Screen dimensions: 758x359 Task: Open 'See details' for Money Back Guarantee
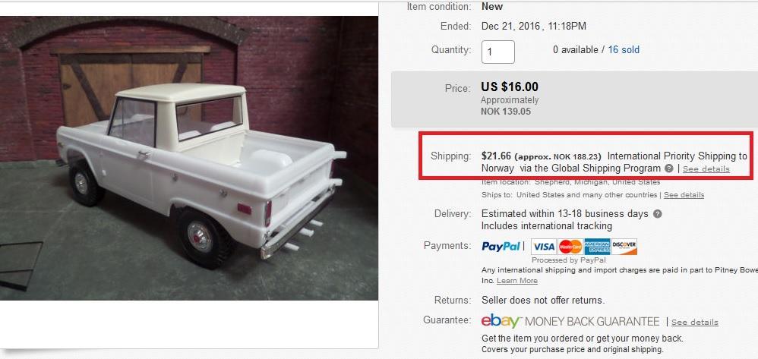pyautogui.click(x=694, y=323)
